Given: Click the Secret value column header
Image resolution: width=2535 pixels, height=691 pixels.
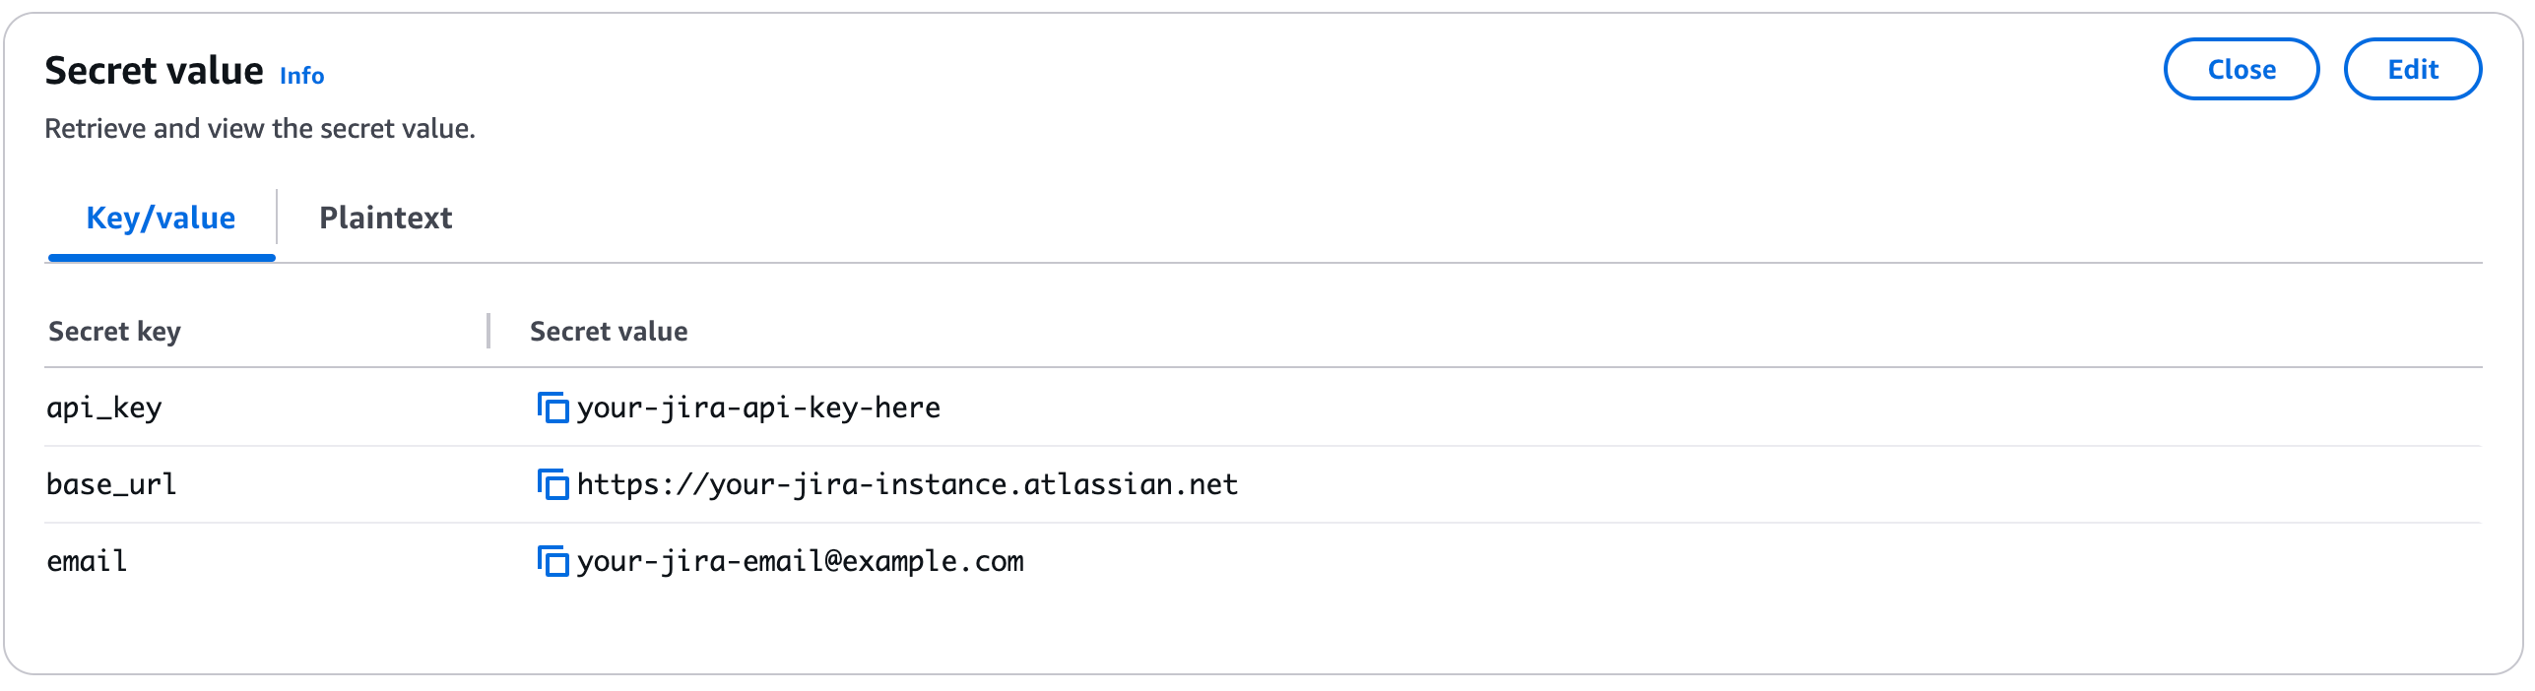Looking at the screenshot, I should point(609,332).
